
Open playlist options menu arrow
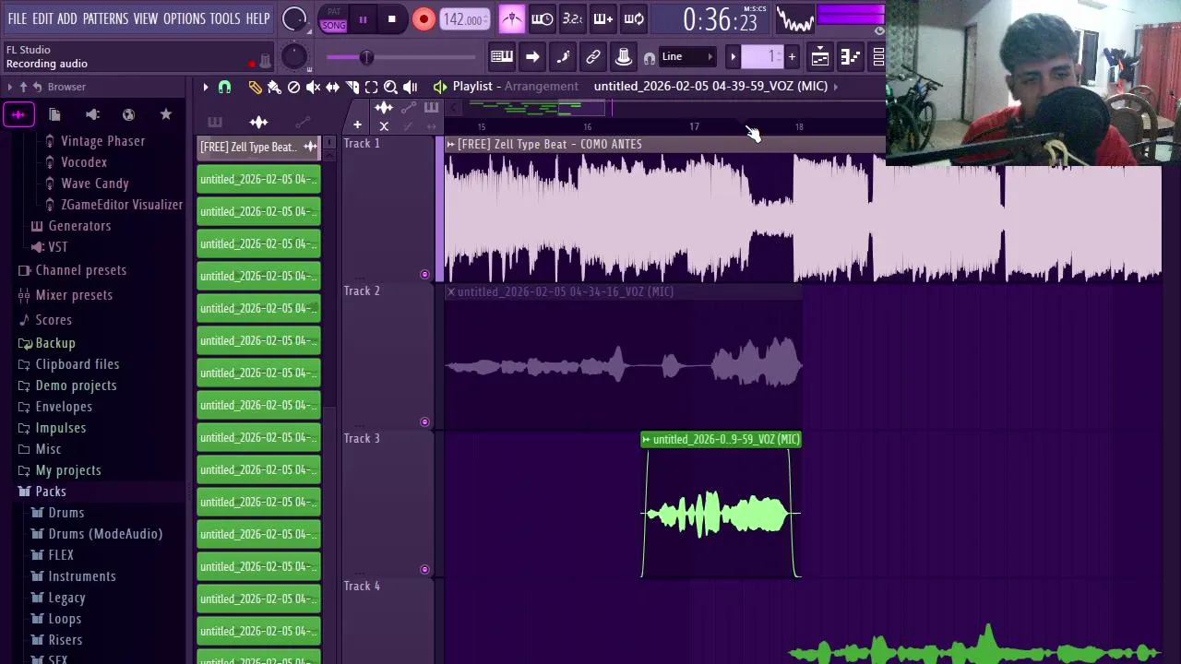(206, 87)
